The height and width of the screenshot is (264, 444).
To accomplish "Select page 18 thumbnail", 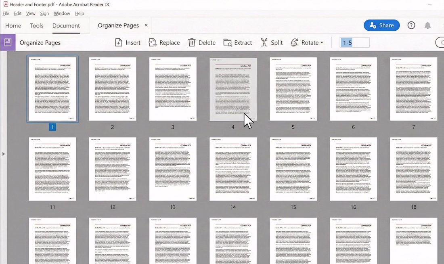I will pos(413,169).
